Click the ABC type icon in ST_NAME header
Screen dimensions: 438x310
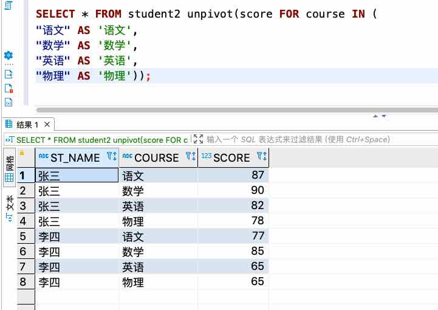click(44, 156)
